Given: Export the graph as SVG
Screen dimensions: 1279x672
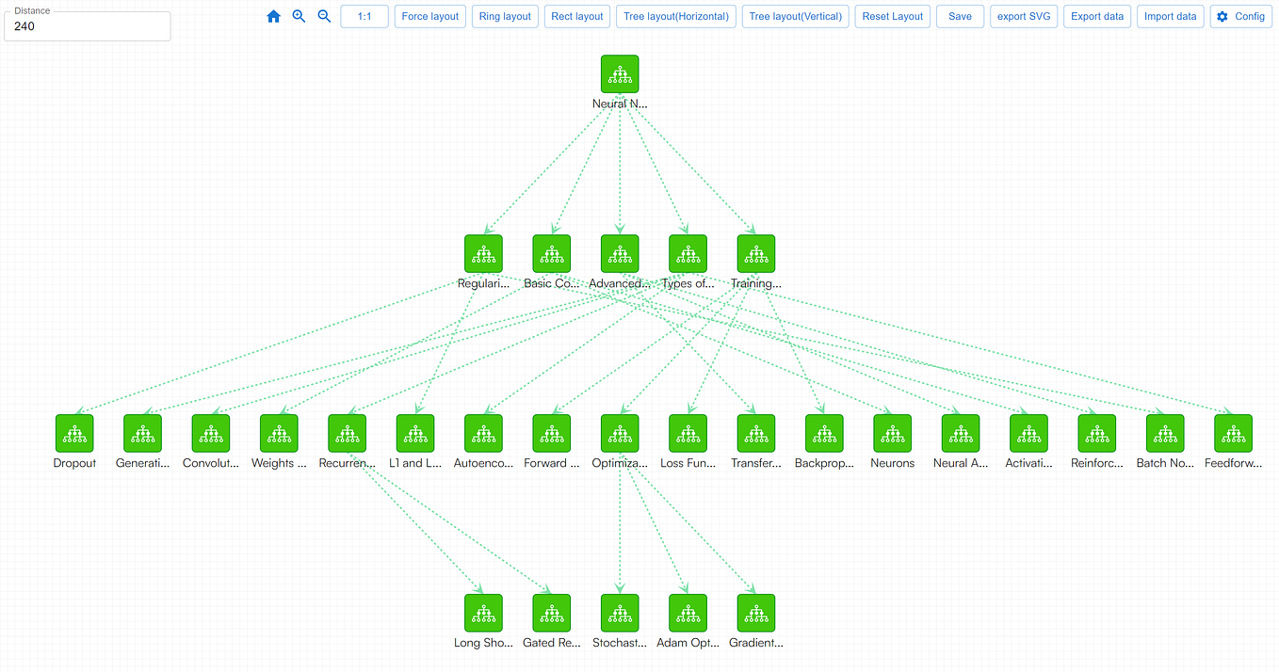Looking at the screenshot, I should click(1024, 16).
